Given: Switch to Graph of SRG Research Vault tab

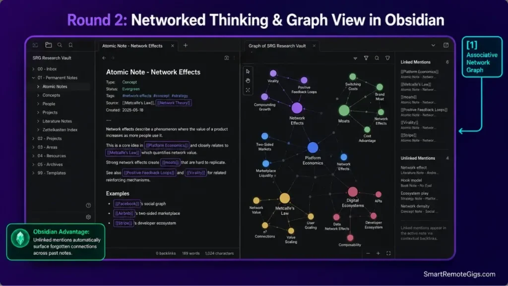Looking at the screenshot, I should (x=277, y=46).
